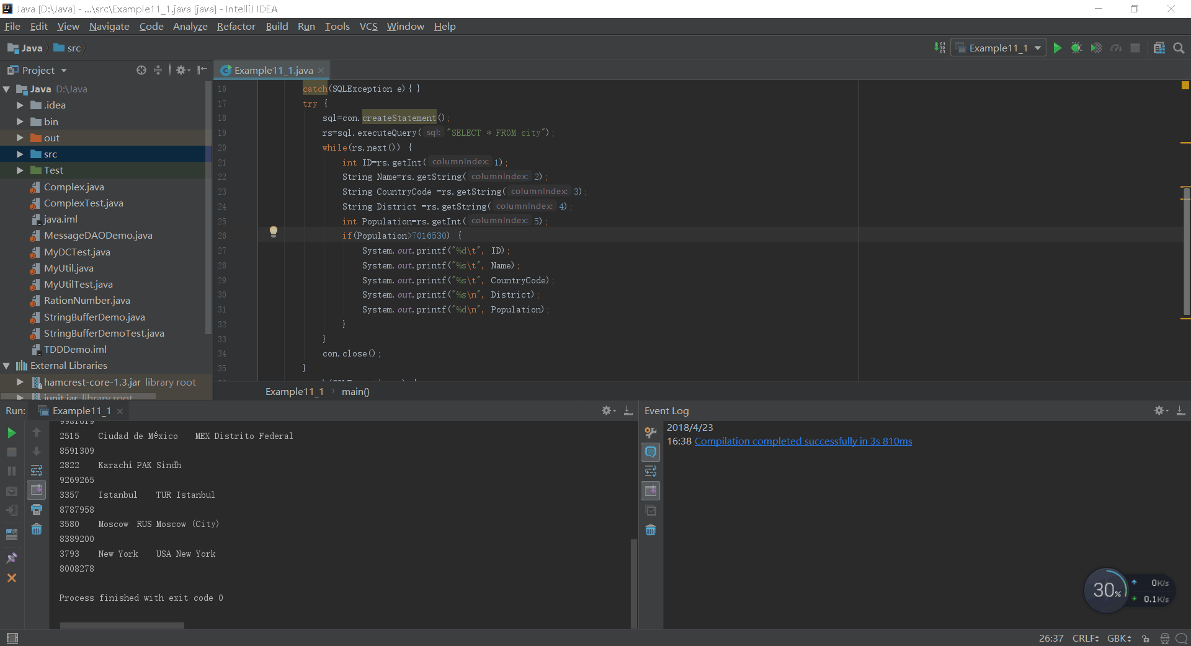Click the editor vertical scrollbar thumb

[x=1186, y=251]
